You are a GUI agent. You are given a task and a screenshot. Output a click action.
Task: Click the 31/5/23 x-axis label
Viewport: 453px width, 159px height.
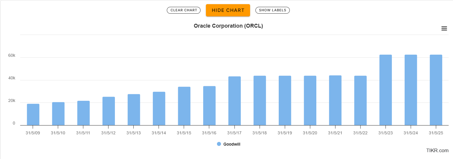pyautogui.click(x=386, y=133)
